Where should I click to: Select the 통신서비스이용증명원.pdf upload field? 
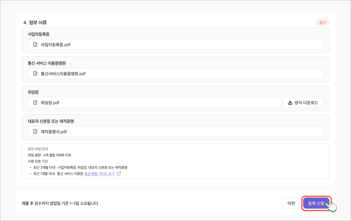tap(175, 73)
